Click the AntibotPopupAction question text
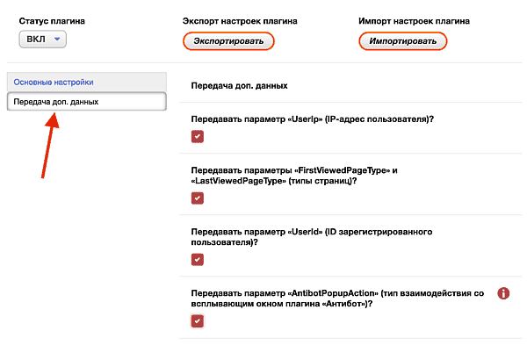The width and height of the screenshot is (527, 360). pyautogui.click(x=337, y=299)
